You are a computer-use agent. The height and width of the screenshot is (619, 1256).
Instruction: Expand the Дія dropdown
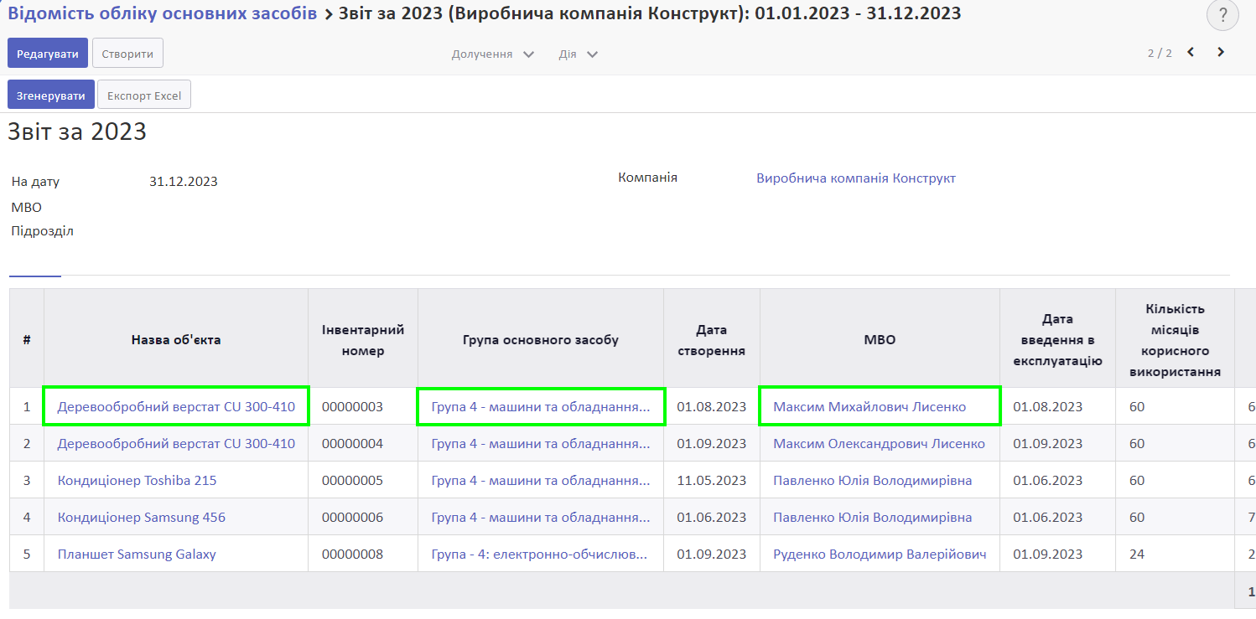click(579, 54)
